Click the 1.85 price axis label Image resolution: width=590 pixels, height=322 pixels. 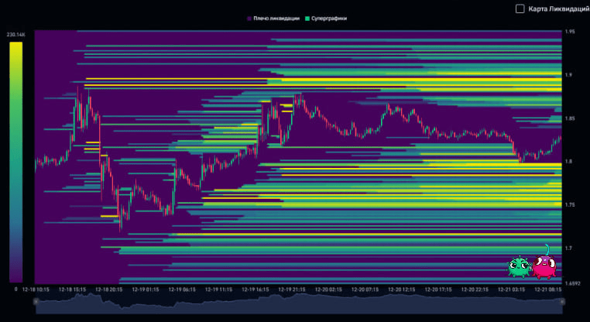coord(571,118)
